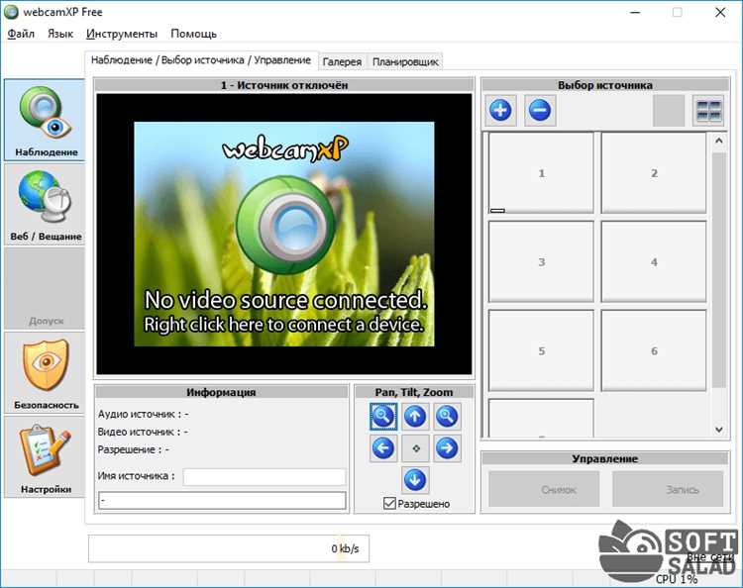Screen dimensions: 743x588
Task: Click the Управление panel header
Action: click(605, 458)
